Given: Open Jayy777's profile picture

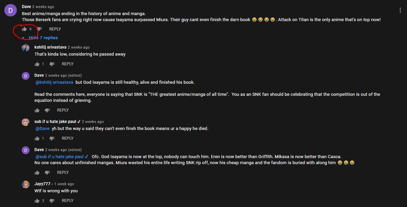Looking at the screenshot, I should click(x=25, y=184).
